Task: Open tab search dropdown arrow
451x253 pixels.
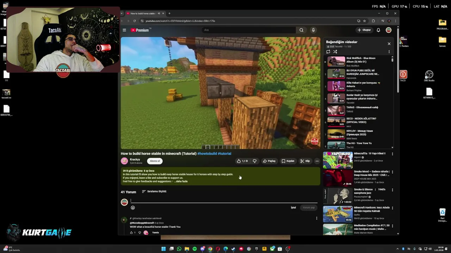Action: coord(122,14)
